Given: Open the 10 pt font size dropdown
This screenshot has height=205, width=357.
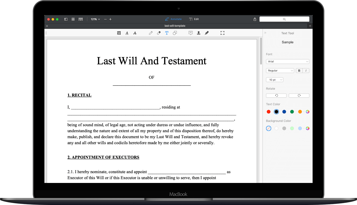Looking at the screenshot, I should [x=275, y=80].
